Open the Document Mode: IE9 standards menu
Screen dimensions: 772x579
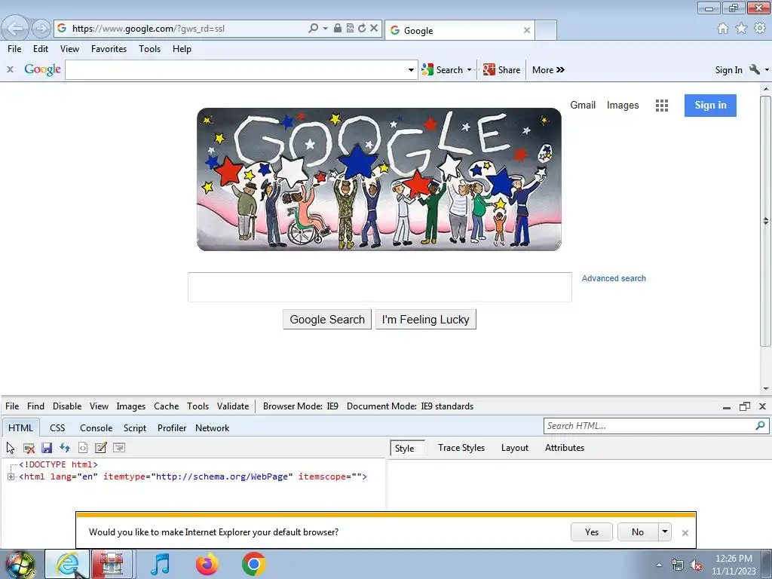410,406
